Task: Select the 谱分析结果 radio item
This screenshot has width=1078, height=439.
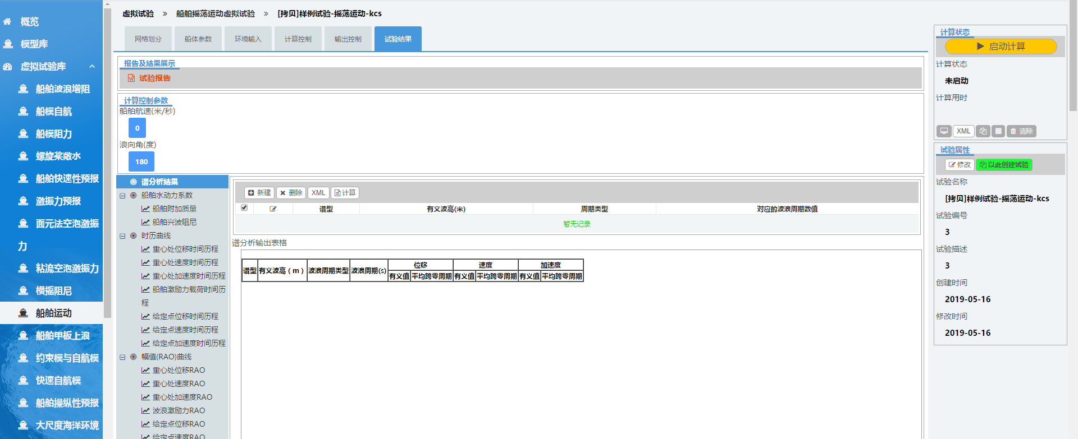Action: tap(134, 182)
